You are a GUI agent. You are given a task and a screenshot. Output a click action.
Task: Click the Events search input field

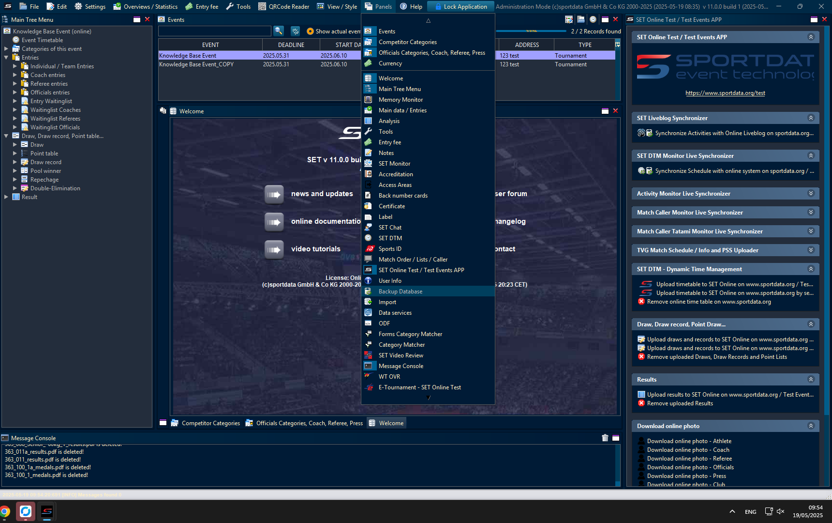pos(214,31)
